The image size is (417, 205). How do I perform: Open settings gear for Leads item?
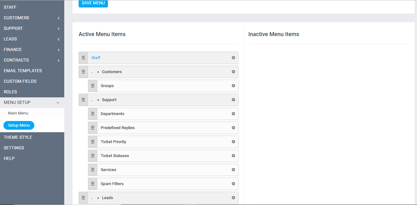click(233, 198)
